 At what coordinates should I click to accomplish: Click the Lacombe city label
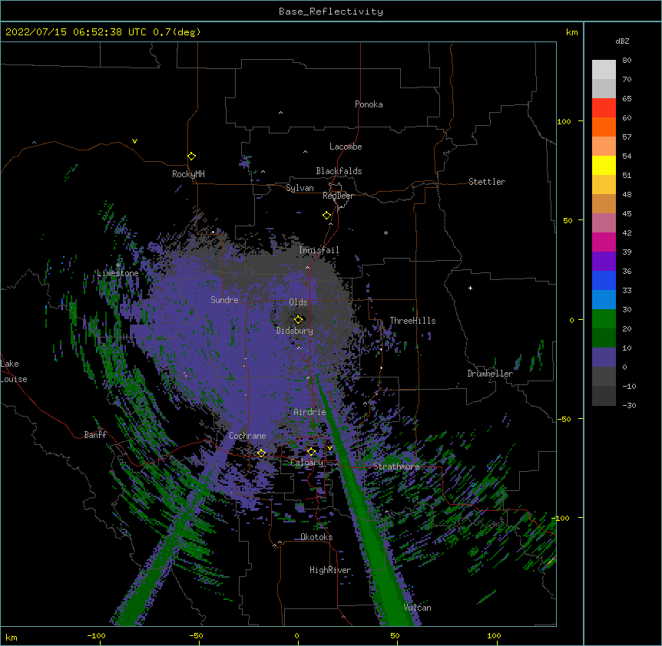click(346, 147)
